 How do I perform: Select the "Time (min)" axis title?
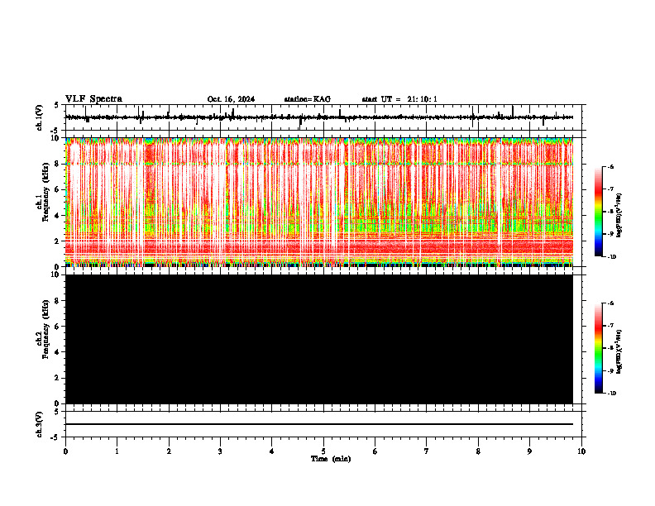pyautogui.click(x=331, y=459)
